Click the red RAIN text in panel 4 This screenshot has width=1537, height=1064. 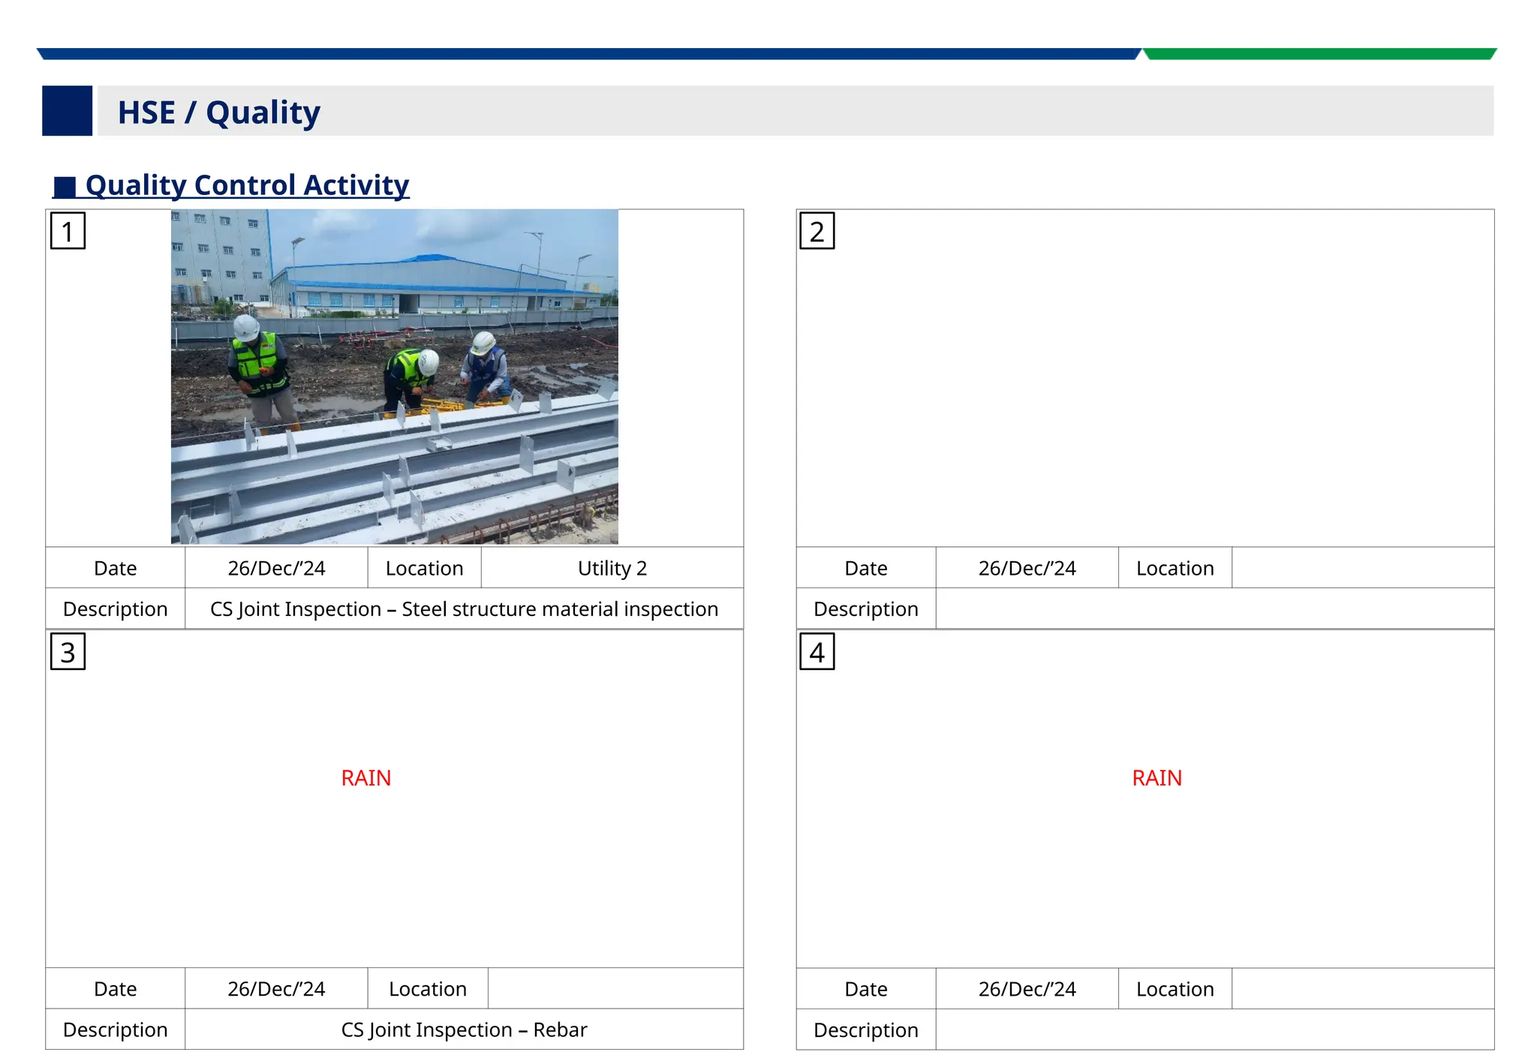[1157, 778]
